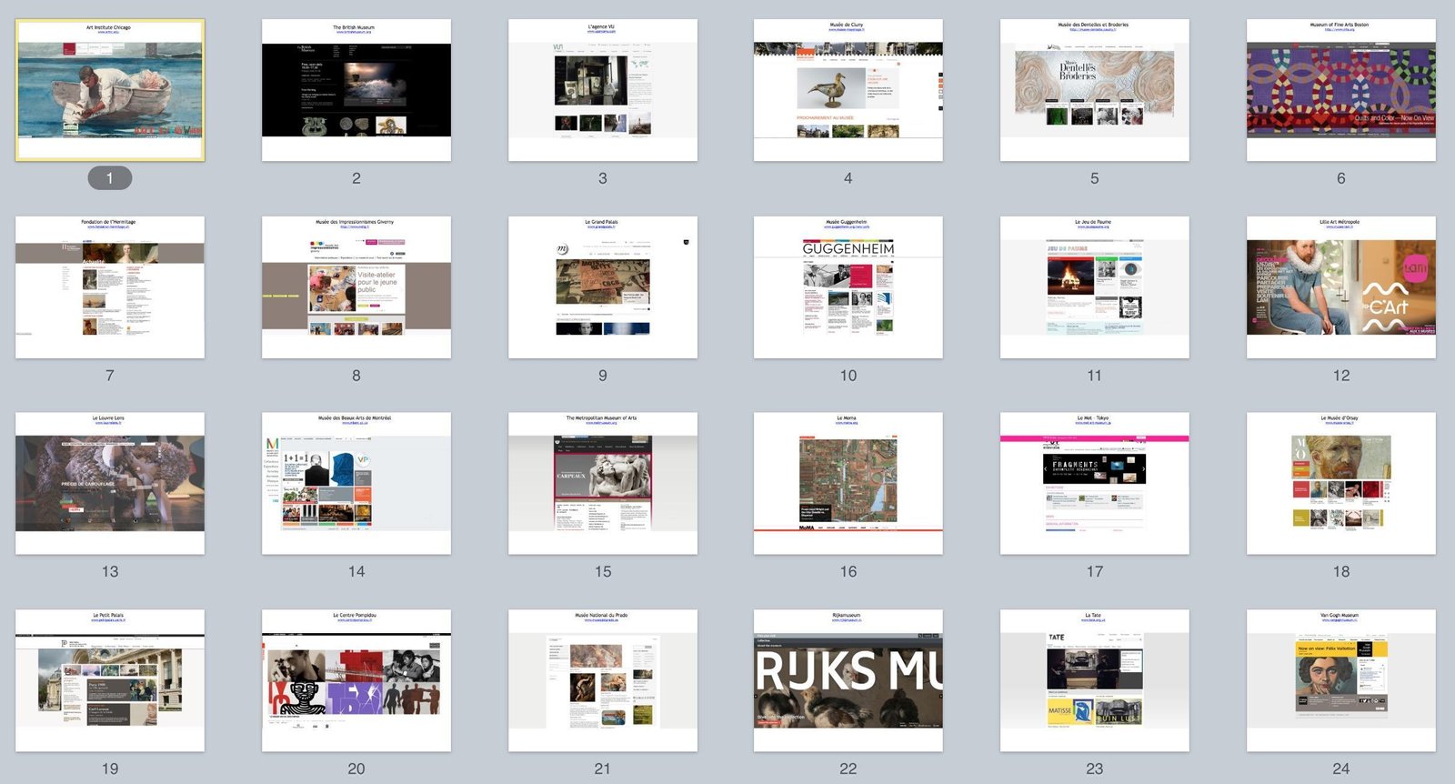Select Le Grand Palais slide thumbnail

[603, 287]
